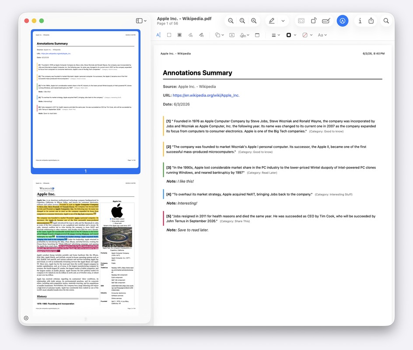
Task: Add a Note with the note icon
Action: click(257, 35)
